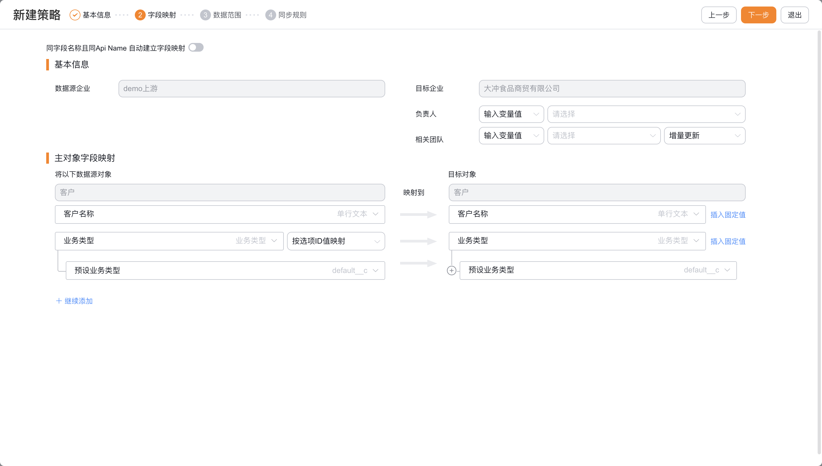Open 负责人 输入变量值 dropdown
This screenshot has width=822, height=466.
(511, 114)
